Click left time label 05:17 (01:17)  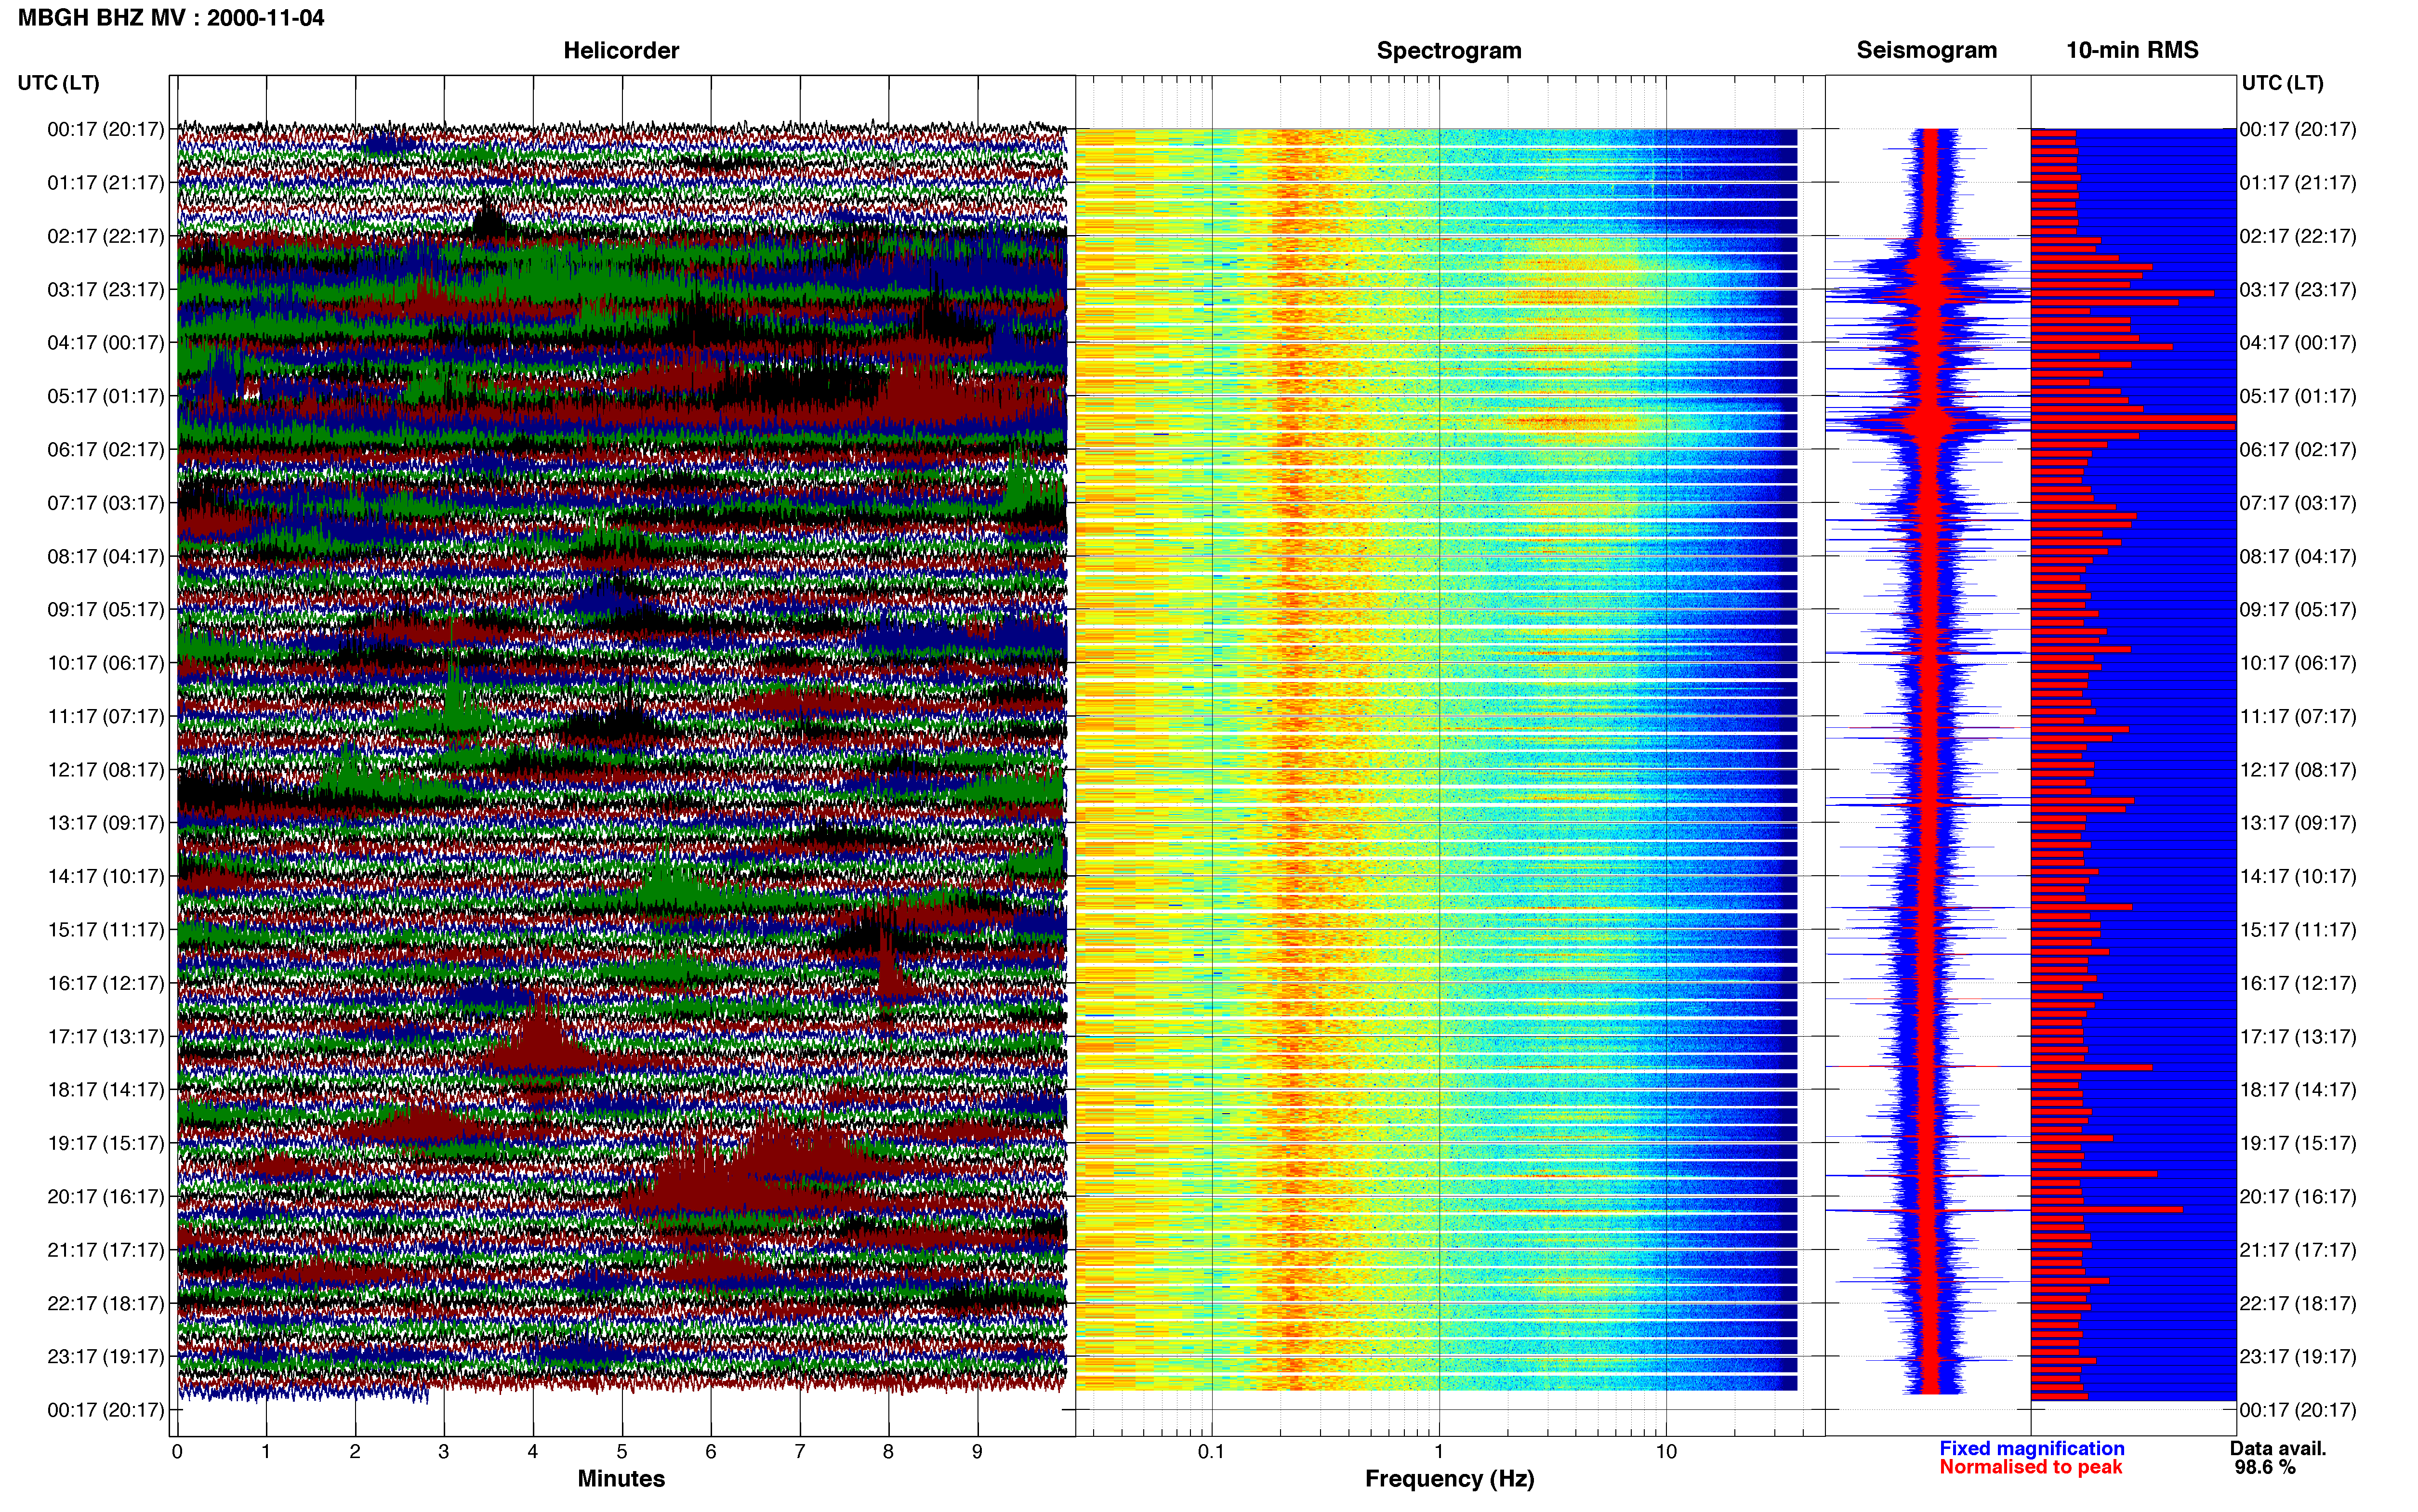(x=106, y=396)
